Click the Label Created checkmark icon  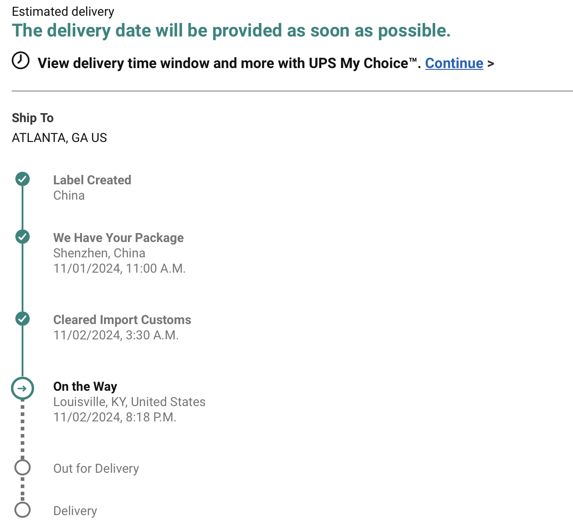point(23,179)
